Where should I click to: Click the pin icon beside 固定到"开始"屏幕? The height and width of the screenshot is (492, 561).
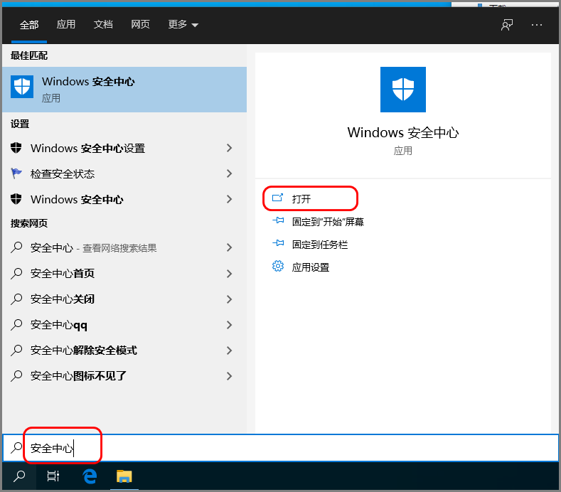pyautogui.click(x=278, y=221)
